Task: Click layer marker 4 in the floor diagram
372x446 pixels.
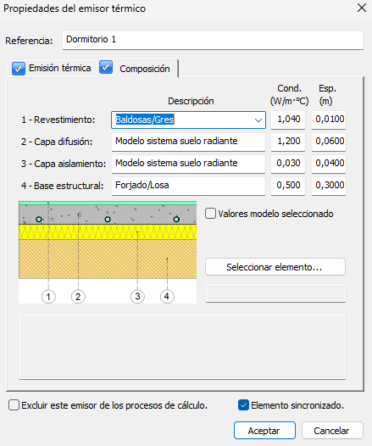Action: coord(167,297)
